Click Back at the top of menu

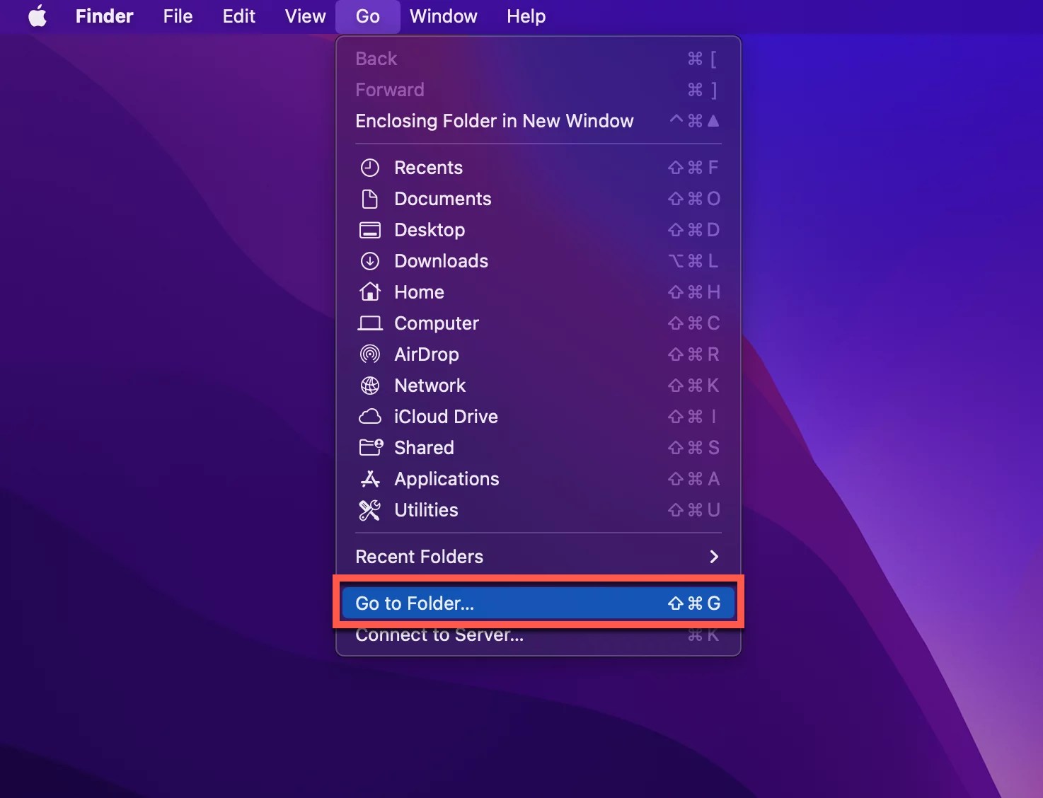tap(376, 58)
